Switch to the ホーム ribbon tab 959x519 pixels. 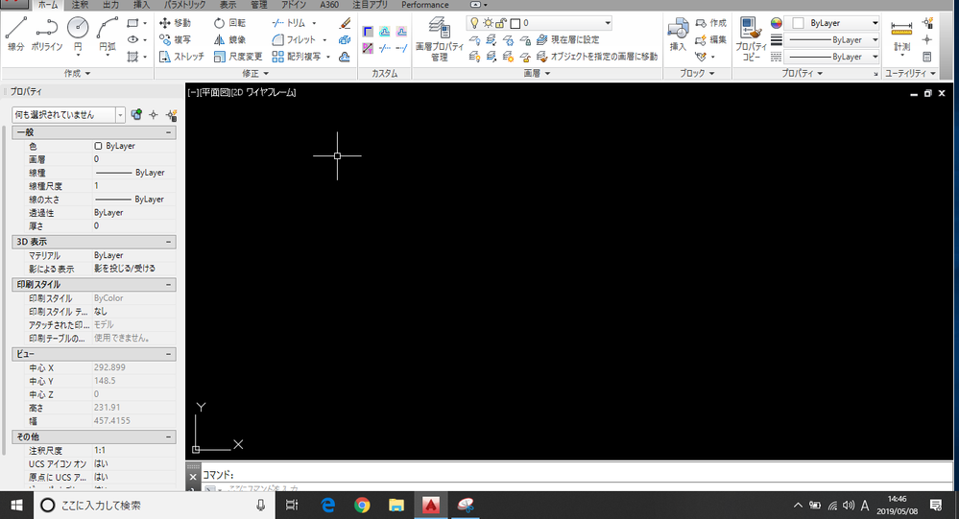click(48, 5)
